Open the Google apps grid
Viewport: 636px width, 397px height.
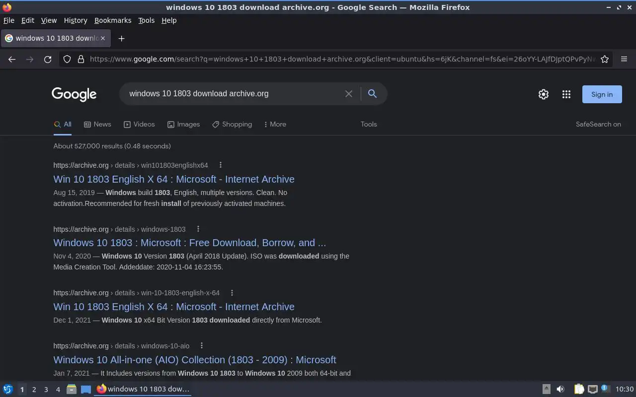[x=566, y=94]
